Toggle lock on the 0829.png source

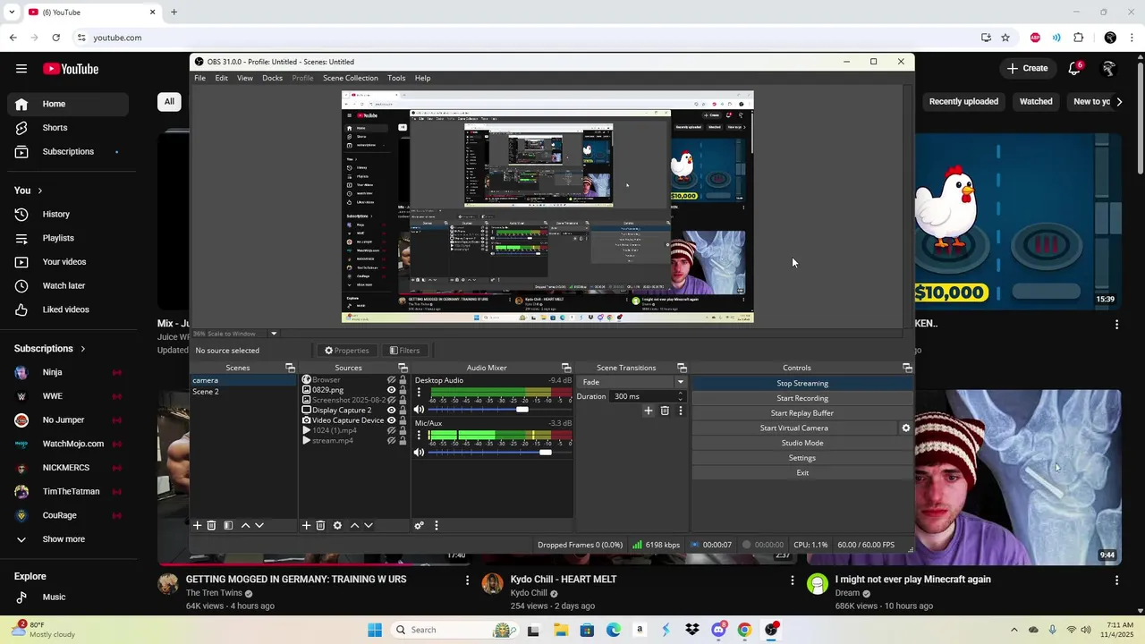[403, 390]
